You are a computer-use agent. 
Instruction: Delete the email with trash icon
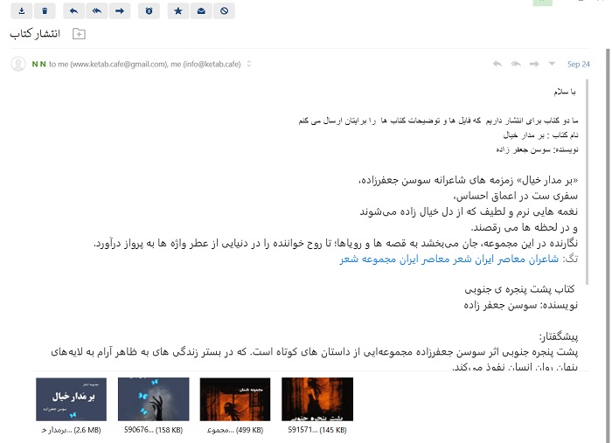[x=46, y=10]
